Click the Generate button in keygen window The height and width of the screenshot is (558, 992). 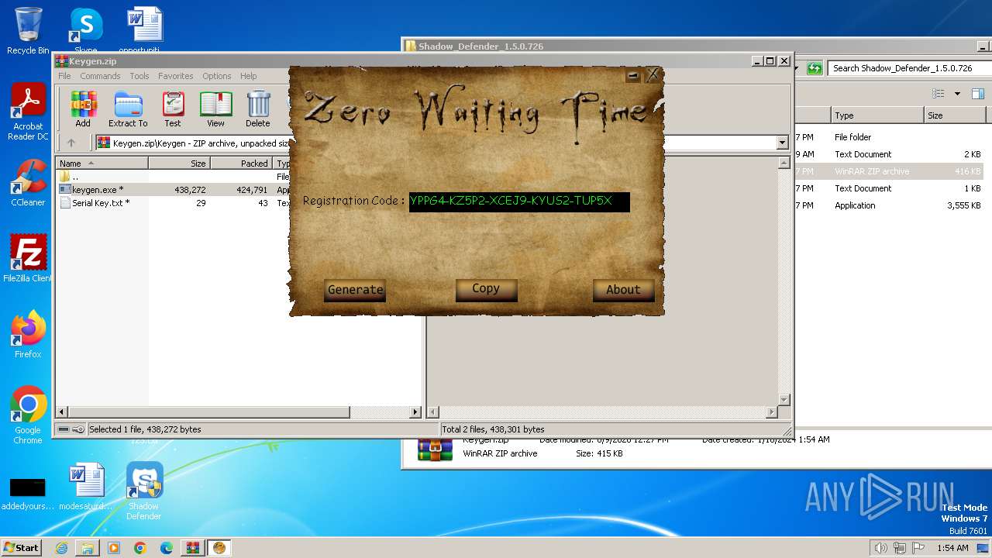click(x=355, y=290)
